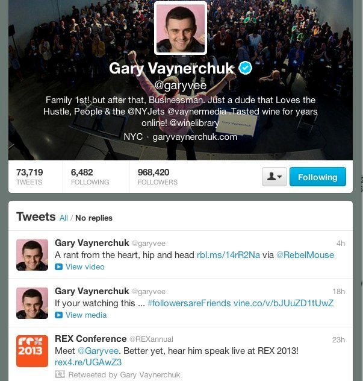This screenshot has width=363, height=381.
Task: Click the retweet icon under REX Conference tweet
Action: (x=60, y=374)
